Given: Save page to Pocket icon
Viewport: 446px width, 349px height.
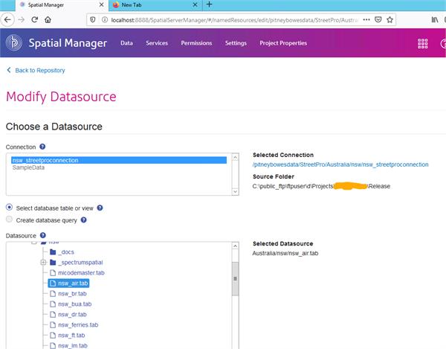Looking at the screenshot, I should coord(378,19).
